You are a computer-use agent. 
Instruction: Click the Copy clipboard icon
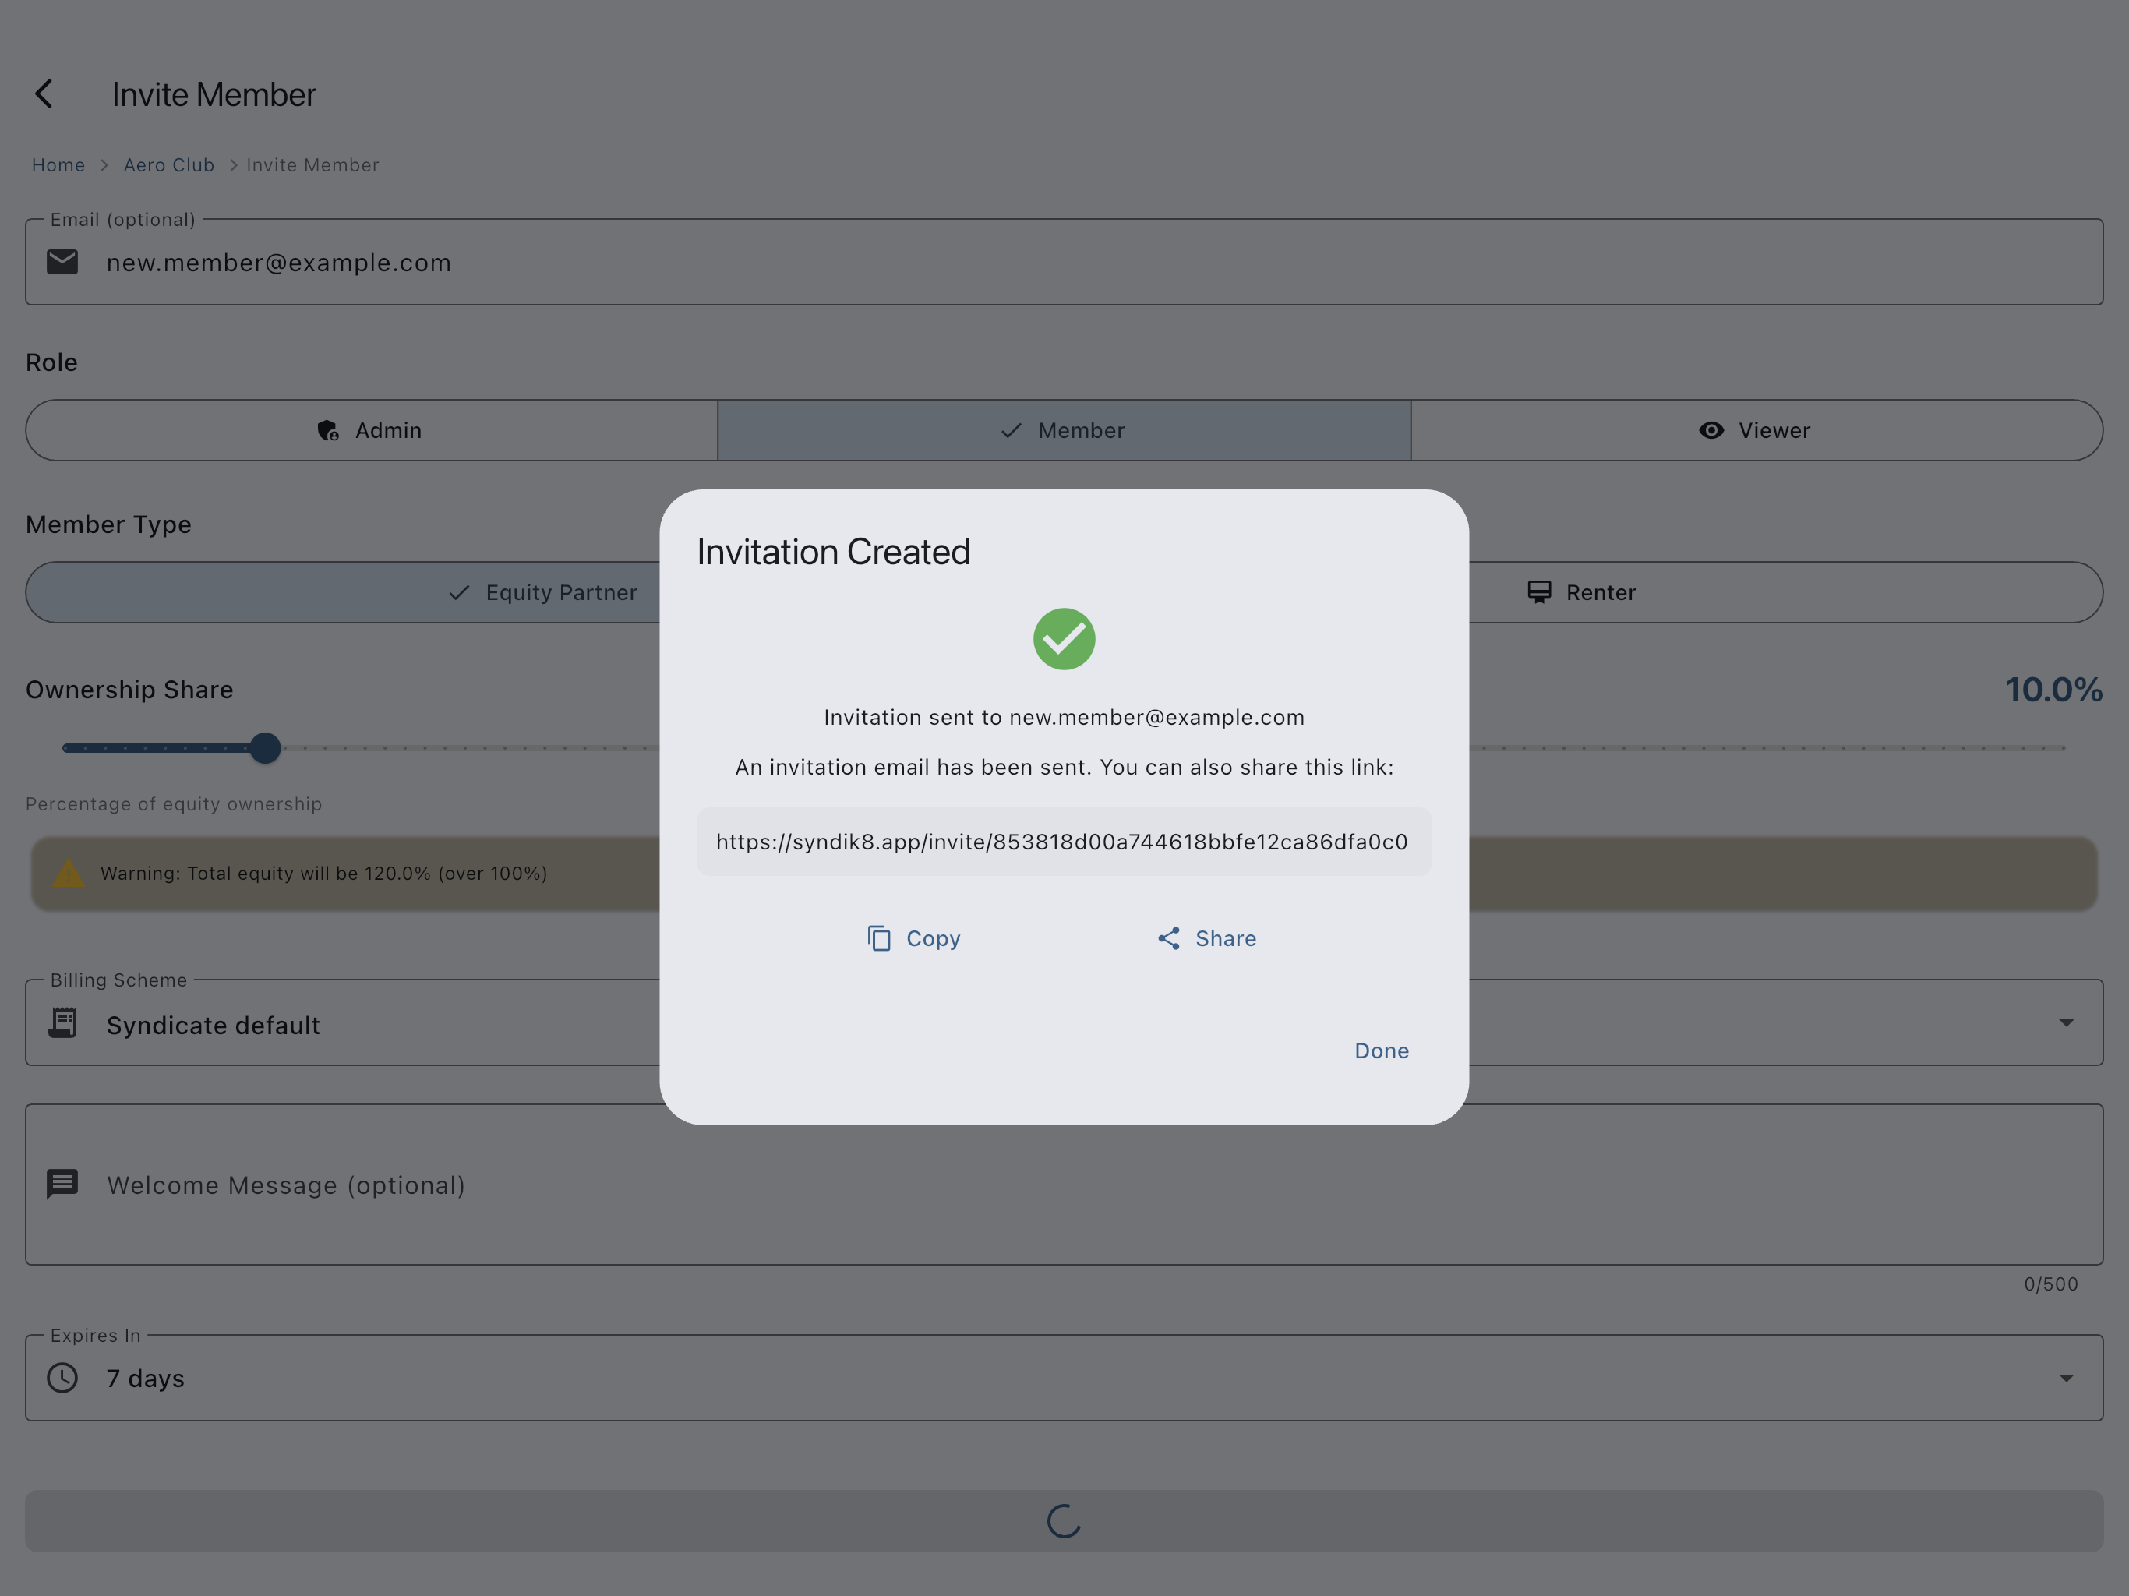point(879,938)
